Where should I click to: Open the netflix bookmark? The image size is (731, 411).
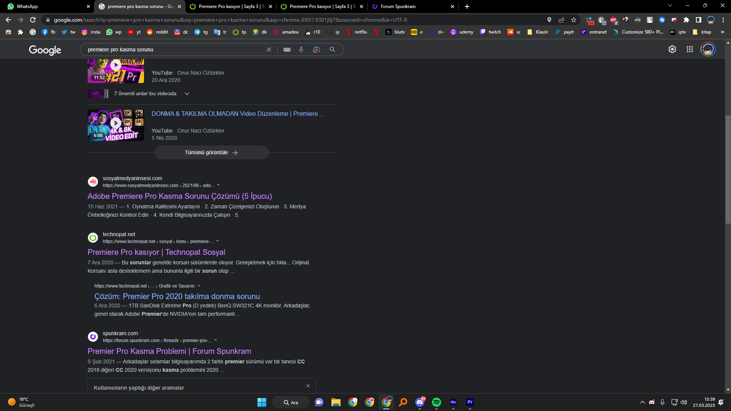pyautogui.click(x=357, y=32)
